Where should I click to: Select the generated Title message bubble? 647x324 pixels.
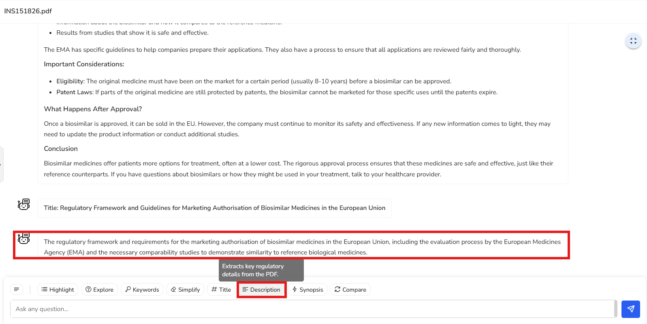tap(214, 208)
